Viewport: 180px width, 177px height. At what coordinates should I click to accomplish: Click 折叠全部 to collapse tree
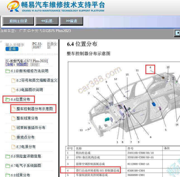52,45
